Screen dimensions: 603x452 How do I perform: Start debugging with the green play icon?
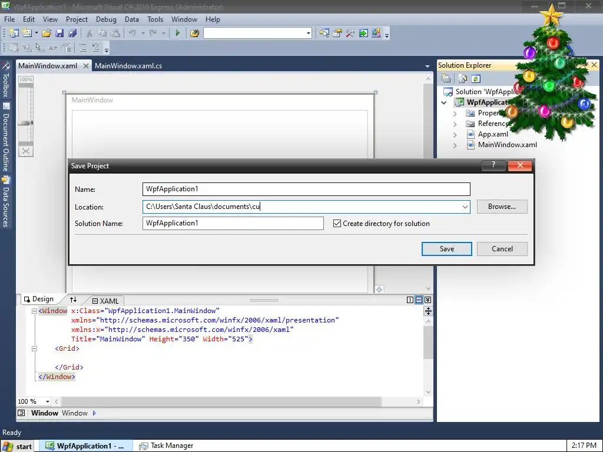[x=177, y=33]
